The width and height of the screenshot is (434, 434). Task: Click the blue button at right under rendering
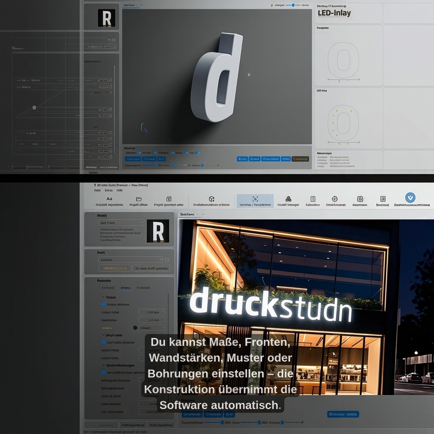(343, 414)
